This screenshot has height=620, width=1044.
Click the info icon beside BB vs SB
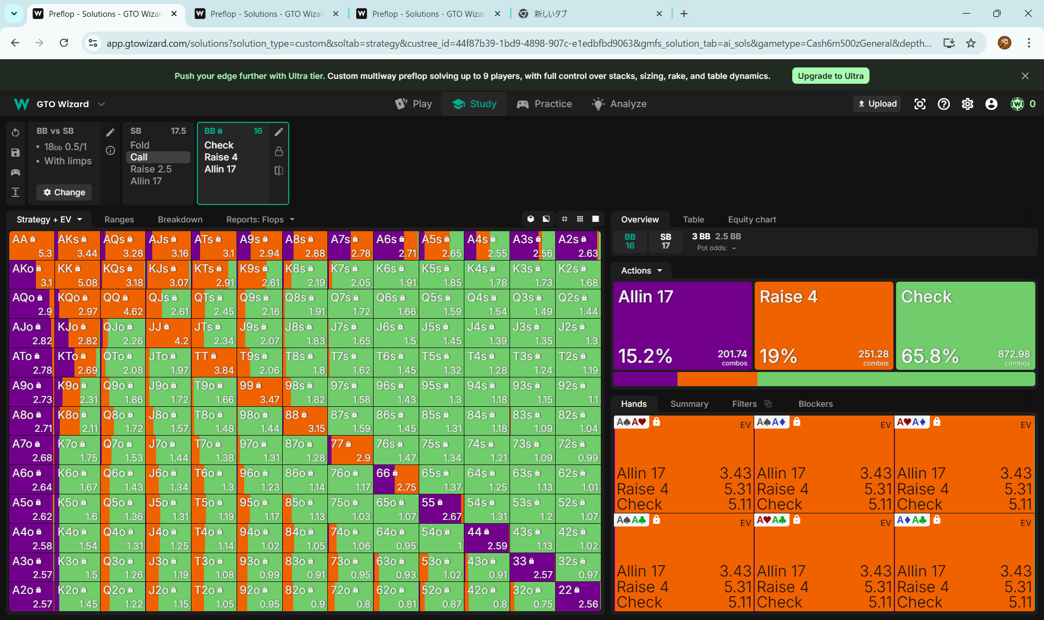pyautogui.click(x=110, y=151)
